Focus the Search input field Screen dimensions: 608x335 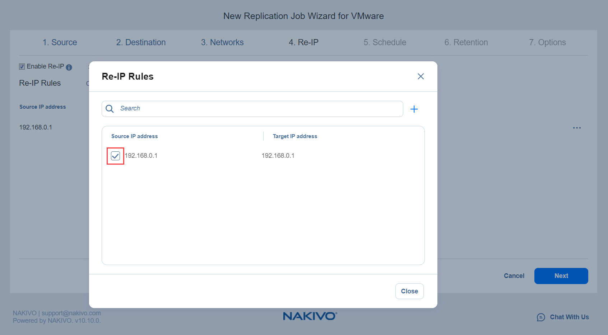click(259, 109)
